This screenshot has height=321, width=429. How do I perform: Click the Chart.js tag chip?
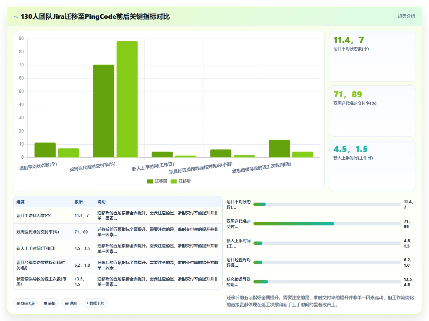25,303
